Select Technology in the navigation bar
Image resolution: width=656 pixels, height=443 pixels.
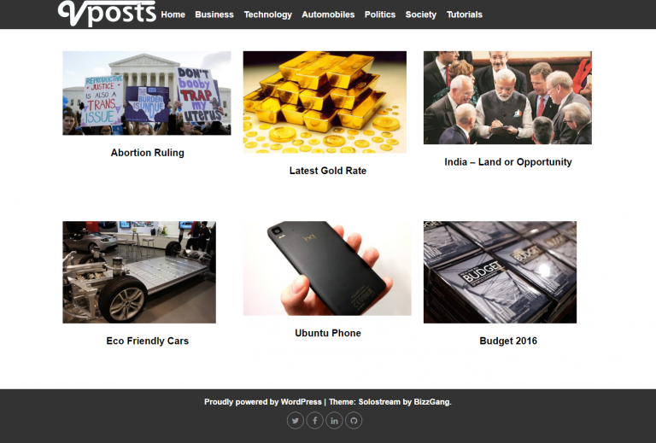pyautogui.click(x=267, y=15)
